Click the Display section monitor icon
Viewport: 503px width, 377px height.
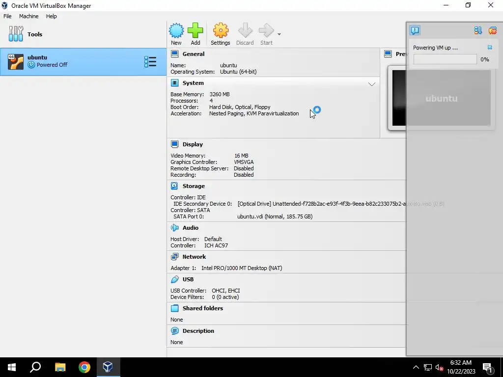(x=174, y=144)
